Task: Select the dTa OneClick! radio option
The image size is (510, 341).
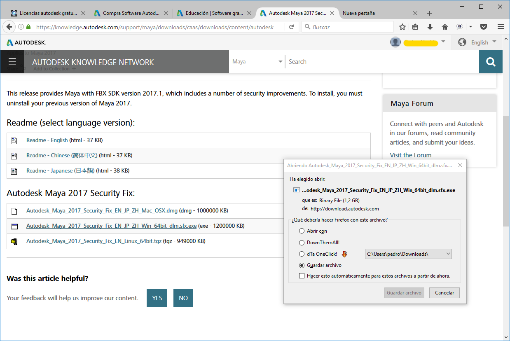Action: 302,254
